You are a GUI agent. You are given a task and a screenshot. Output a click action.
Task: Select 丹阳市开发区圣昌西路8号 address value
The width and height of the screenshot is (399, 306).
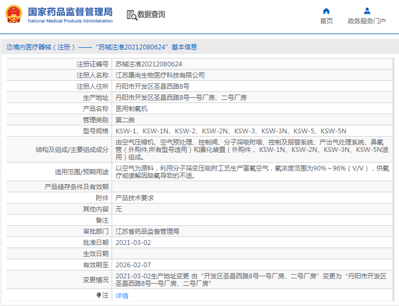click(x=152, y=87)
